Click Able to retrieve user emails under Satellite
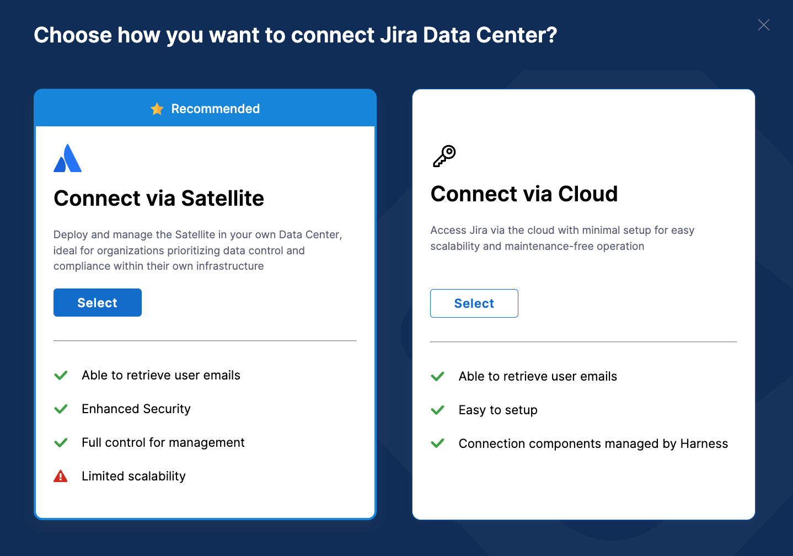The height and width of the screenshot is (556, 793). tap(160, 375)
